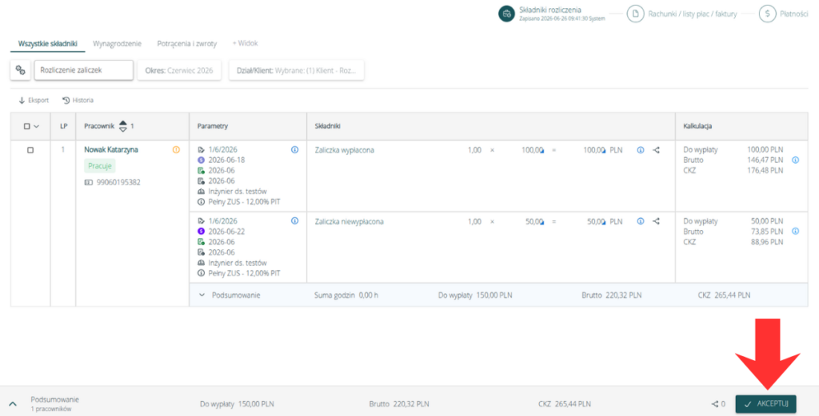Click info icon in Parametry of Zaliczka wypłacona row
The image size is (819, 416).
point(294,149)
